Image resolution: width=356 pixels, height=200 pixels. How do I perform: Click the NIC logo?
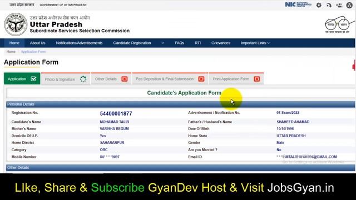[298, 4]
